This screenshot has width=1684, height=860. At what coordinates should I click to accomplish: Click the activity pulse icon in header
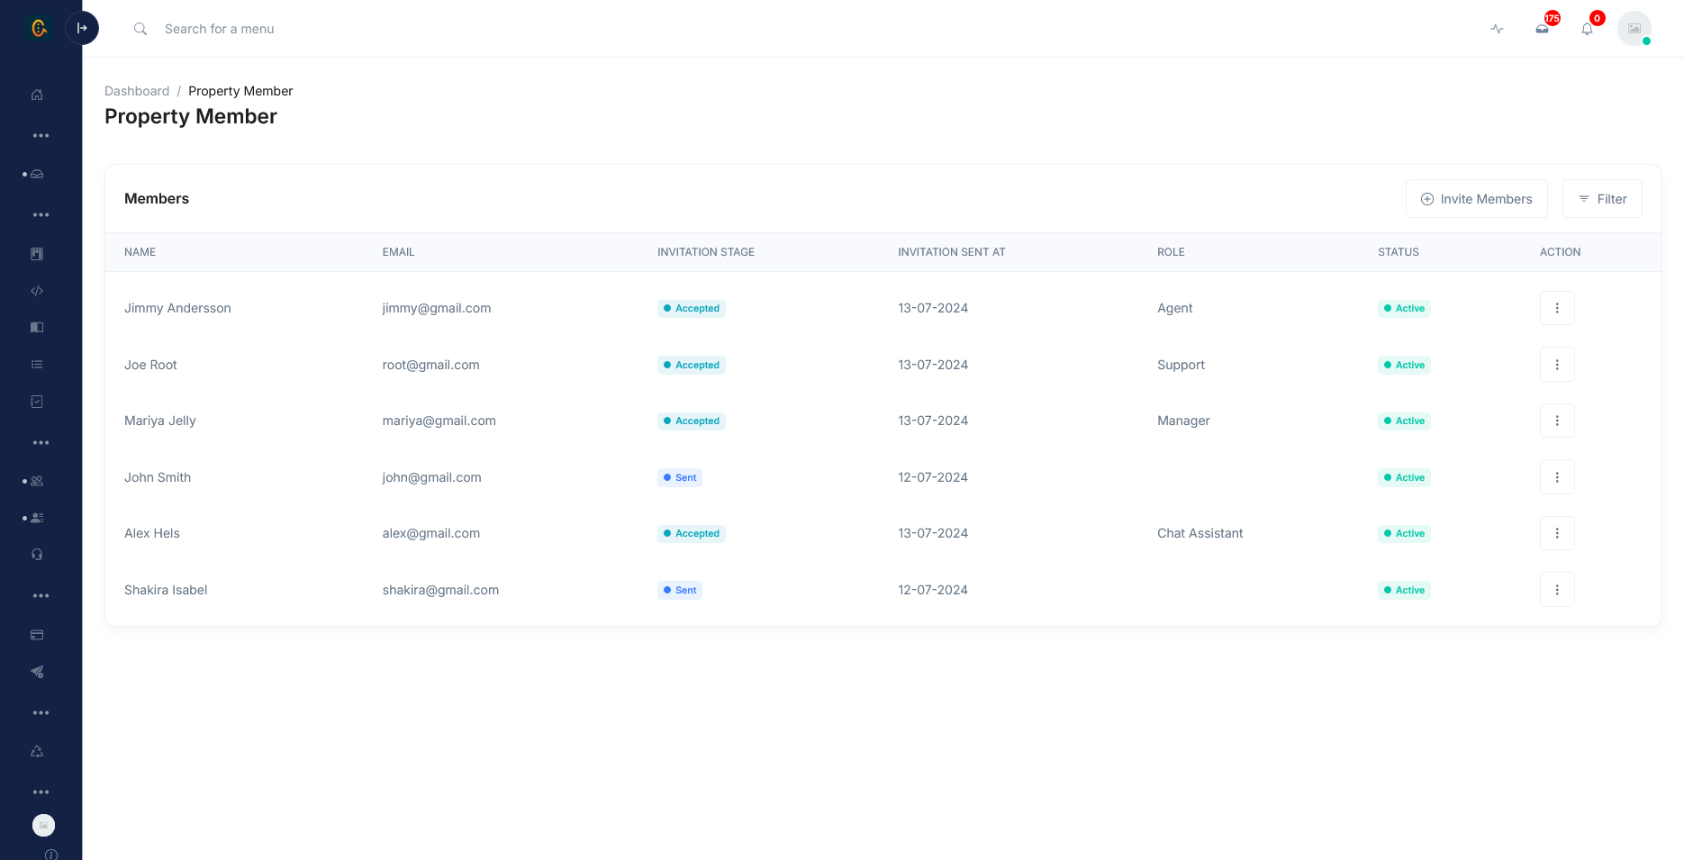(1497, 29)
